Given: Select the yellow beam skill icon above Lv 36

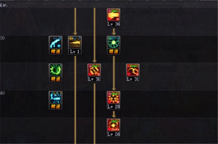Looking at the screenshot, I should tap(113, 15).
